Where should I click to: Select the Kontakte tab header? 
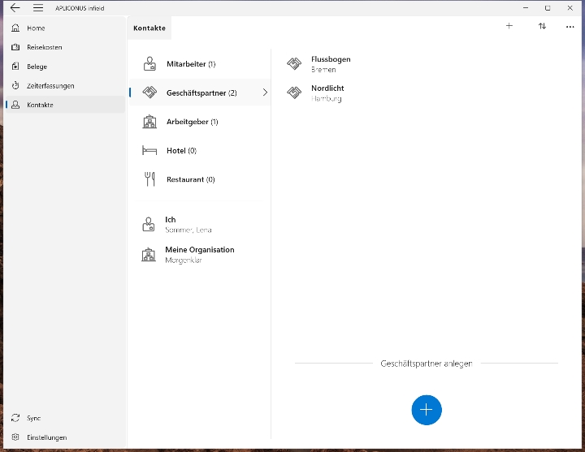[149, 28]
